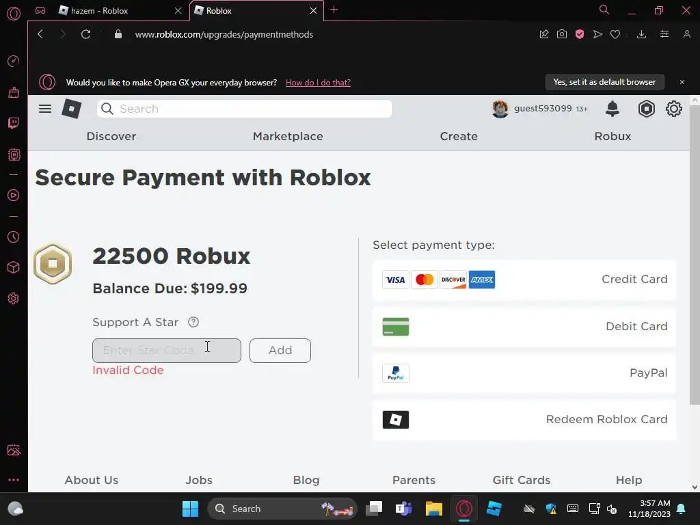View site security lock info

point(118,34)
